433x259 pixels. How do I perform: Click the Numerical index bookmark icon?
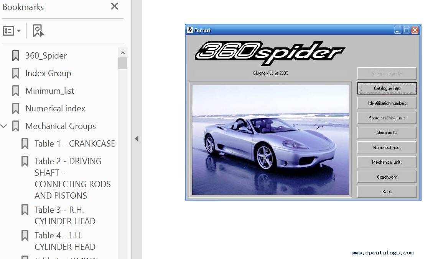pyautogui.click(x=16, y=109)
